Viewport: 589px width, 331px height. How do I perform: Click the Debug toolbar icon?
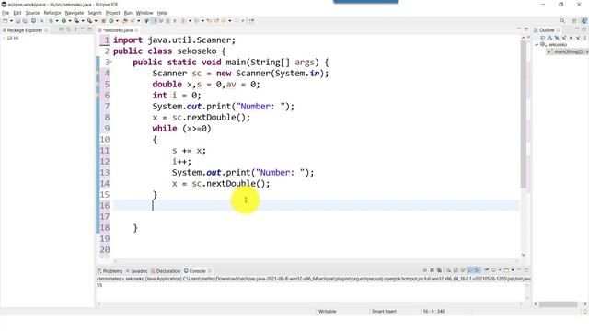(52, 21)
